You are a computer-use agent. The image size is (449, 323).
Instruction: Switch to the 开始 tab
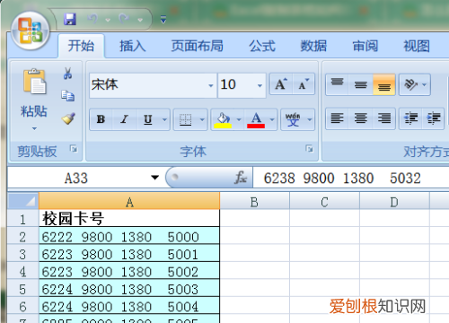(81, 46)
